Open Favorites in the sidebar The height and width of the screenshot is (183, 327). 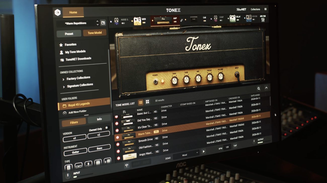(68, 45)
